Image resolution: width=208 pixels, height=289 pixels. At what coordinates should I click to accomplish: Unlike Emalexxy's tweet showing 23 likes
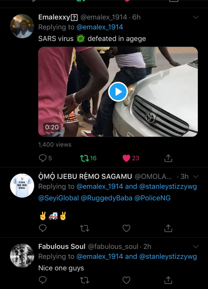[x=126, y=158]
